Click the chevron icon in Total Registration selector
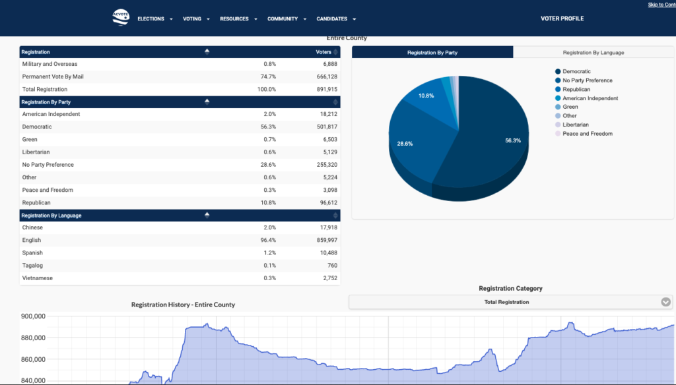 pyautogui.click(x=665, y=302)
